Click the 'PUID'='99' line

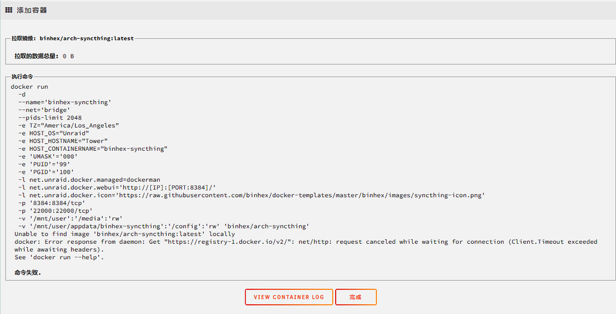tap(44, 164)
